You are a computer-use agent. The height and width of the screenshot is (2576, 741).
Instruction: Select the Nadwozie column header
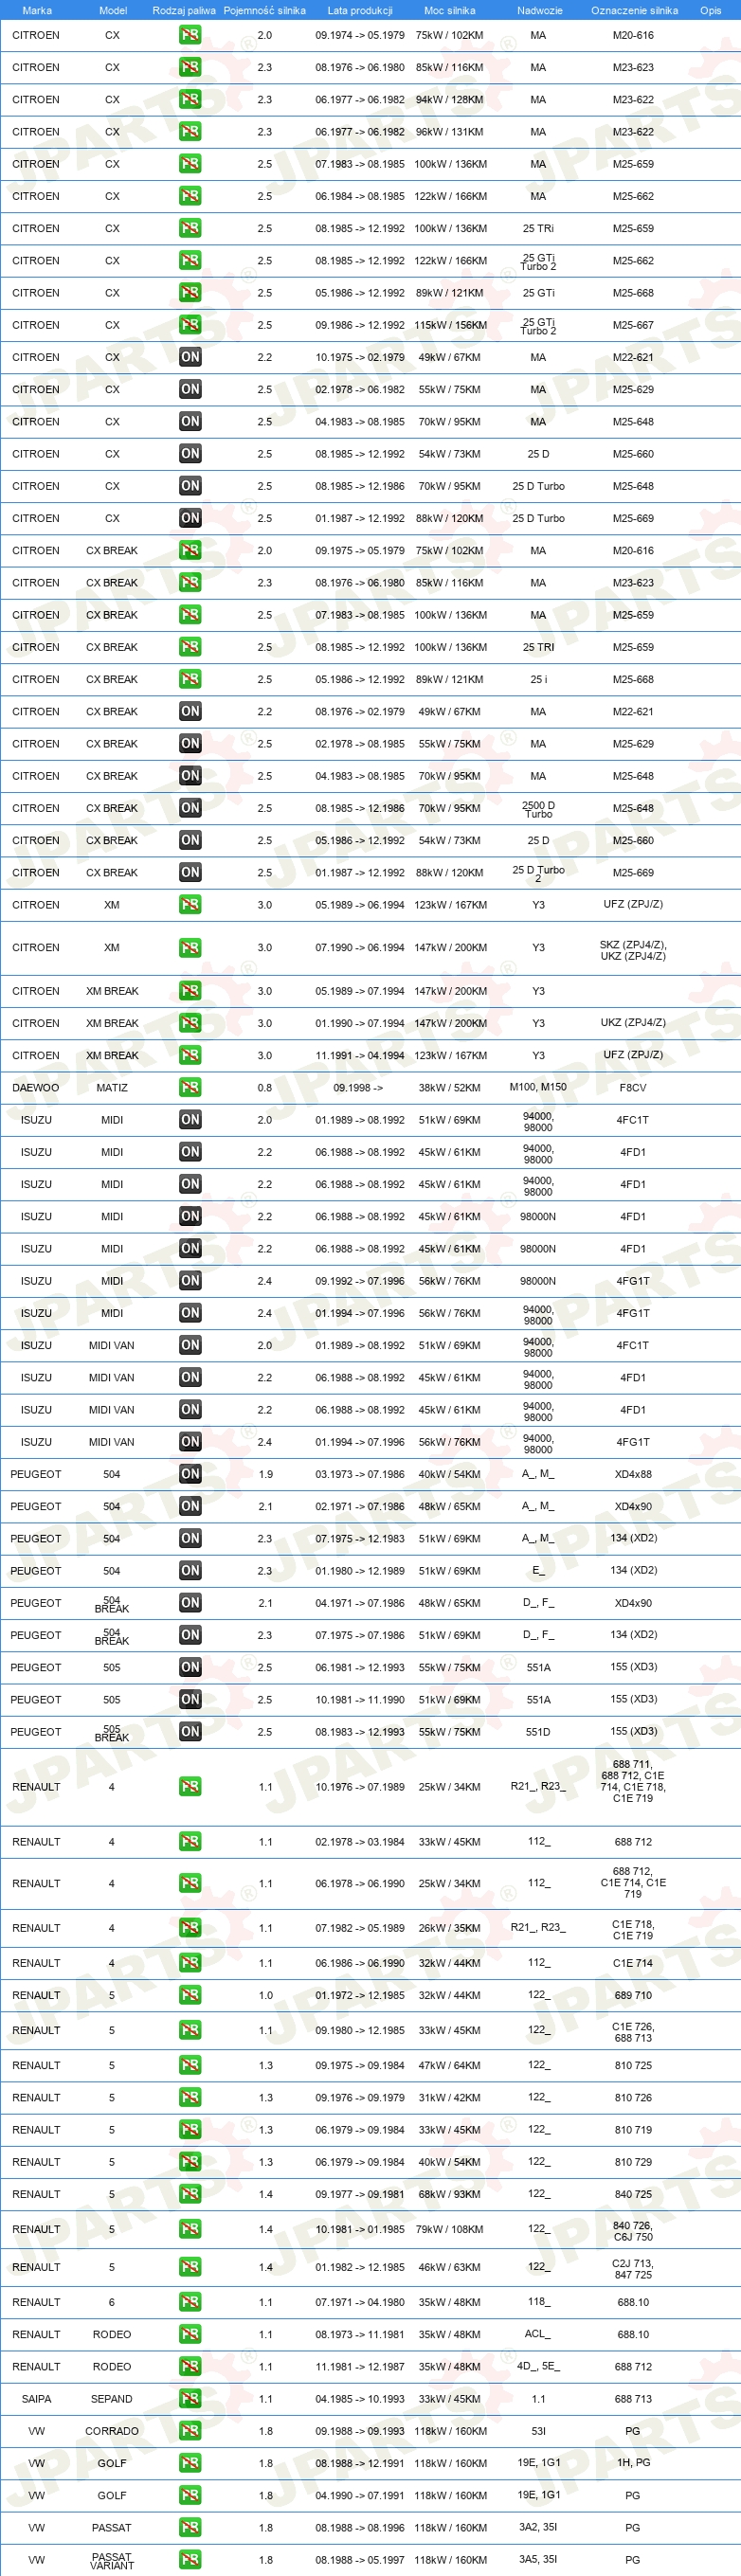coord(540,10)
